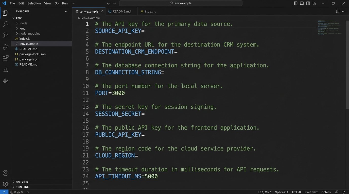Click UTF-8 to change file encoding
This screenshot has height=194, width=349.
click(296, 192)
